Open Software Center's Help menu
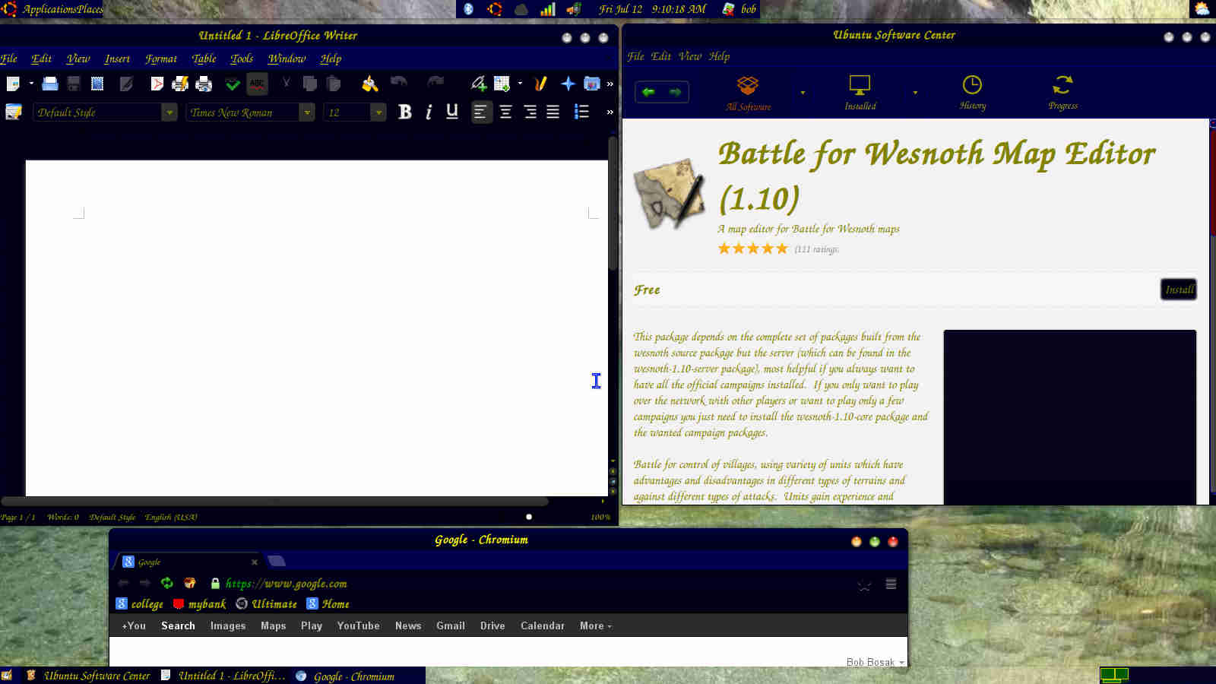This screenshot has height=684, width=1216. click(719, 56)
